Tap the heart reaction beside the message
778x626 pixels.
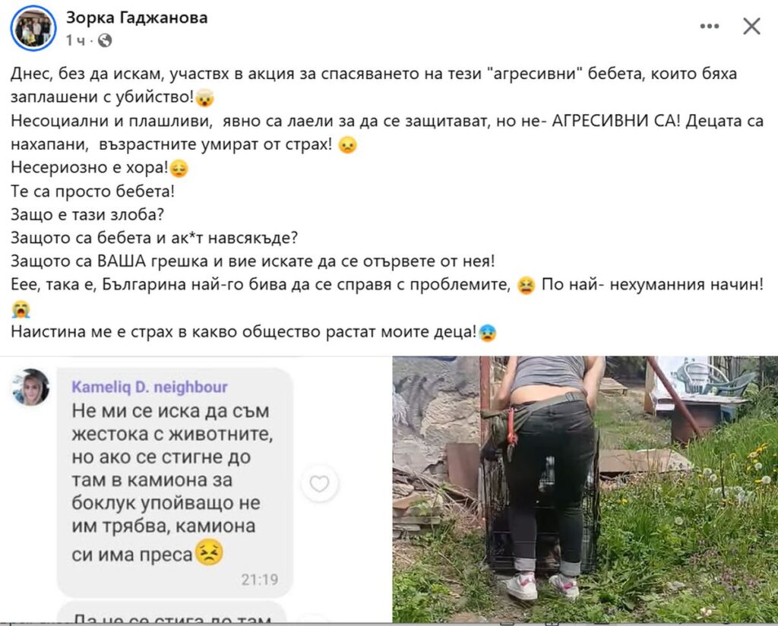tap(319, 483)
